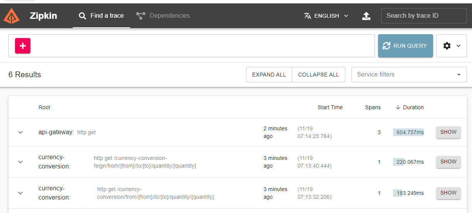
Task: Expand the 183.249ms currency-conversion row
Action: [21, 193]
